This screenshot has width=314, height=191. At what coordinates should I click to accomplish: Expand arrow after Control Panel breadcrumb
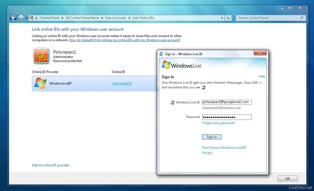(x=62, y=18)
